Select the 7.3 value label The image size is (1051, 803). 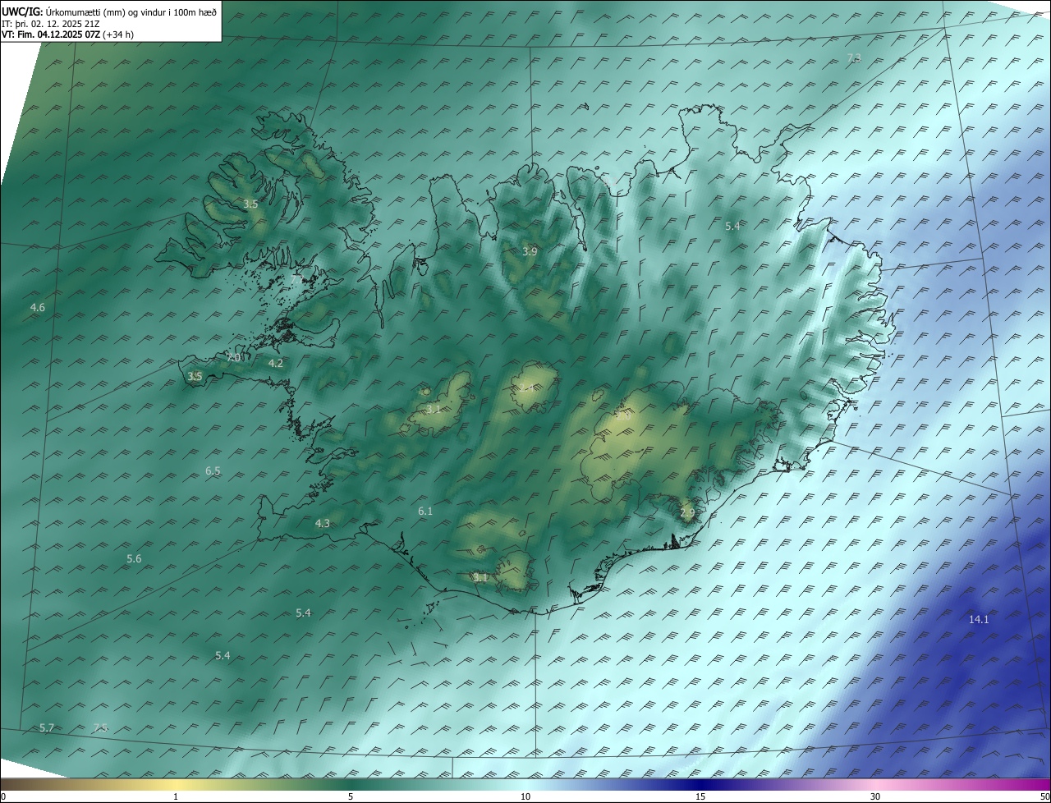pos(854,57)
